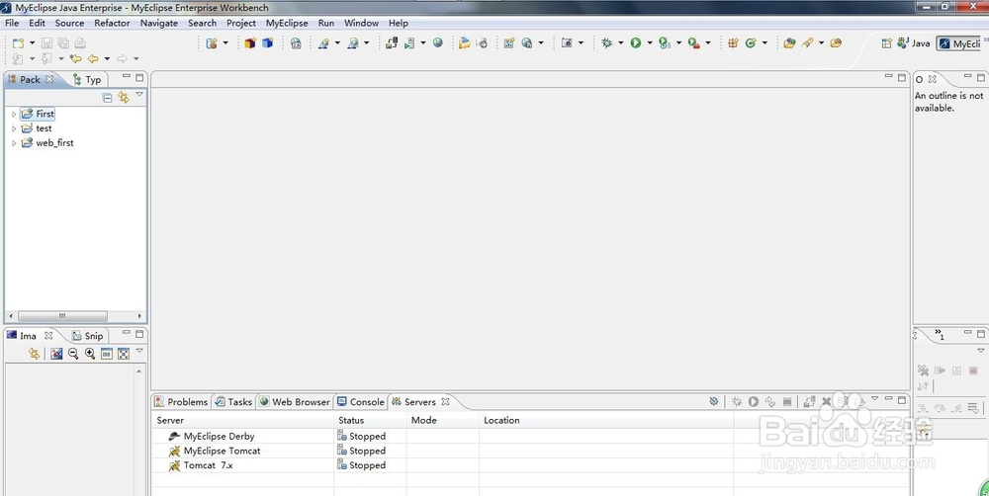Screen dimensions: 989x496
Task: Click Collapse All in Package Explorer
Action: (x=107, y=98)
